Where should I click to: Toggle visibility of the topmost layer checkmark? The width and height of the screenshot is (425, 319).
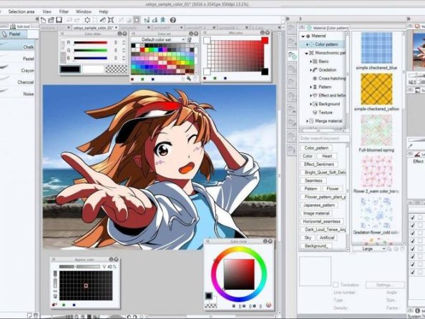point(413,217)
